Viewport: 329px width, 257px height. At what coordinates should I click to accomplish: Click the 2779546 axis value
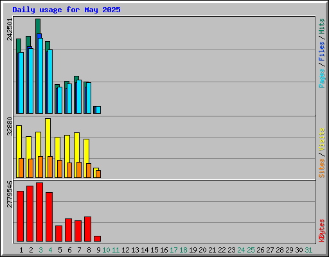[x=10, y=195]
